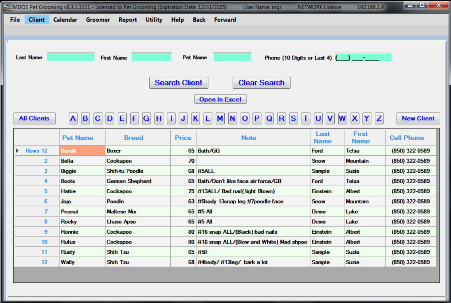This screenshot has height=303, width=451.
Task: Open the Calendar menu
Action: tap(65, 19)
